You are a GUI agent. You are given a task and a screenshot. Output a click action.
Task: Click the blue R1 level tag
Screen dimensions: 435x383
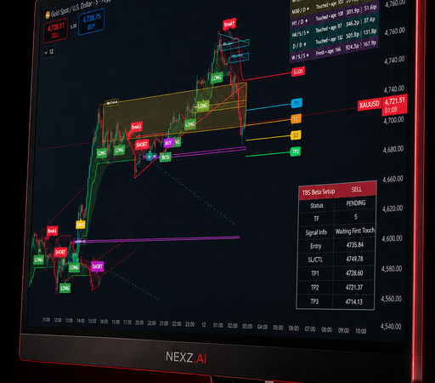297,103
